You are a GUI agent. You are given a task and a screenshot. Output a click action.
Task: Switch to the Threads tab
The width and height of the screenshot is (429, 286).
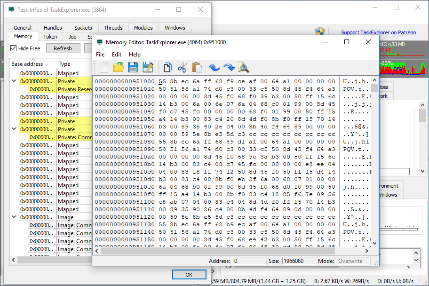point(113,28)
